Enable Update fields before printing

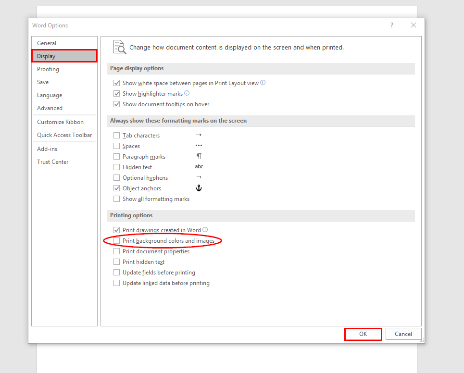coord(116,272)
